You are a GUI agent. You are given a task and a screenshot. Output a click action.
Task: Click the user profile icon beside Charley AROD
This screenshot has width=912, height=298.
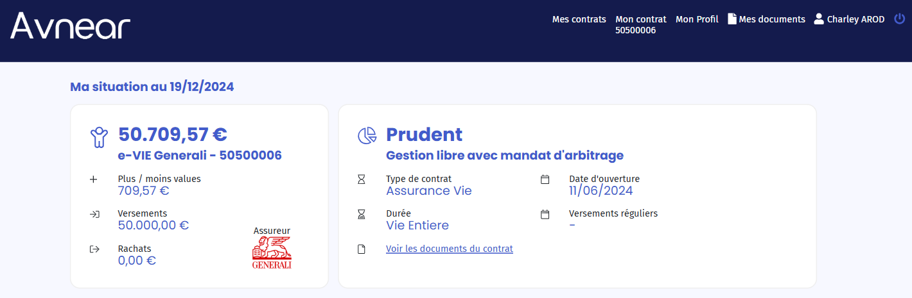click(x=819, y=19)
